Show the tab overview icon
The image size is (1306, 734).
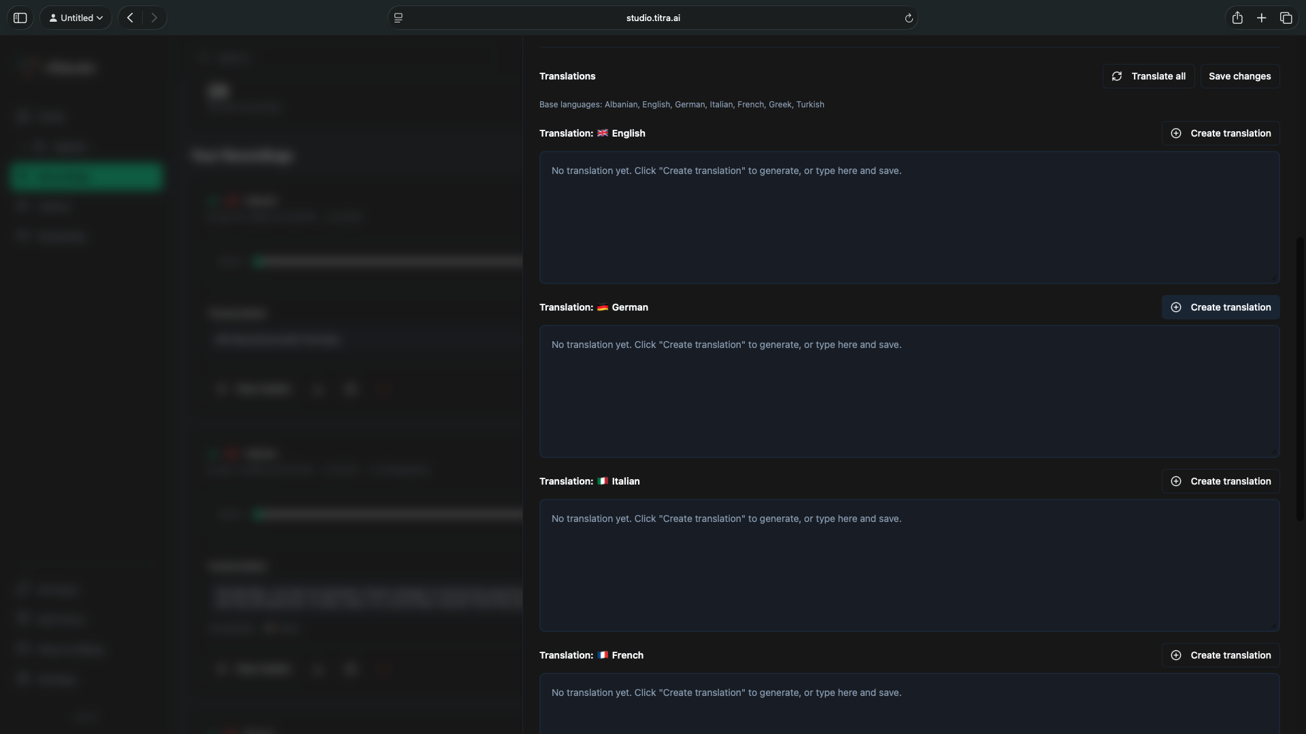[1286, 18]
